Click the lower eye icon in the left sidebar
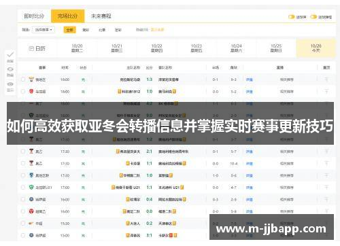This screenshot has height=246, width=340. [10, 84]
